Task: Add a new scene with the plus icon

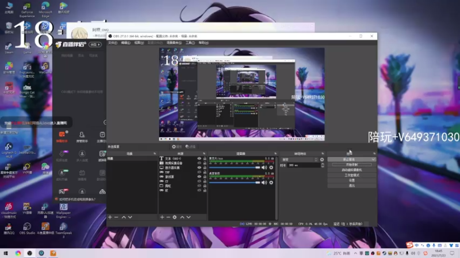Action: tap(110, 217)
